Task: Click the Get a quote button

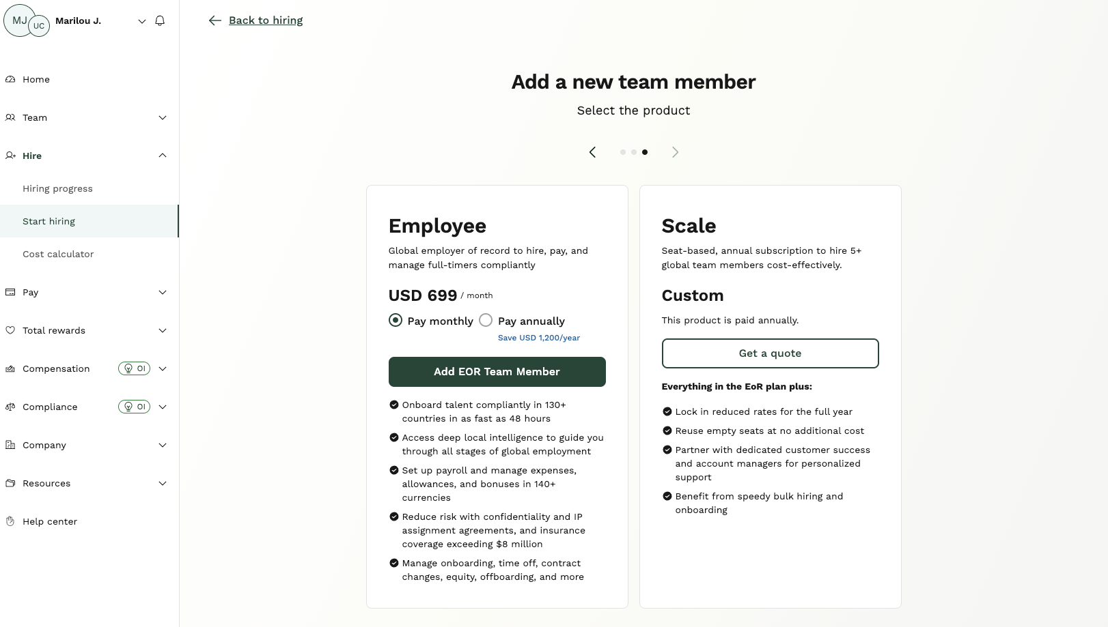Action: coord(770,353)
